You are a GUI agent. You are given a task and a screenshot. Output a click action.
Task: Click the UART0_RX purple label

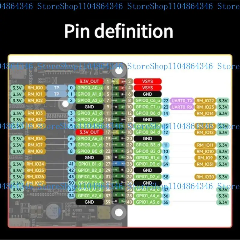[x=182, y=107]
